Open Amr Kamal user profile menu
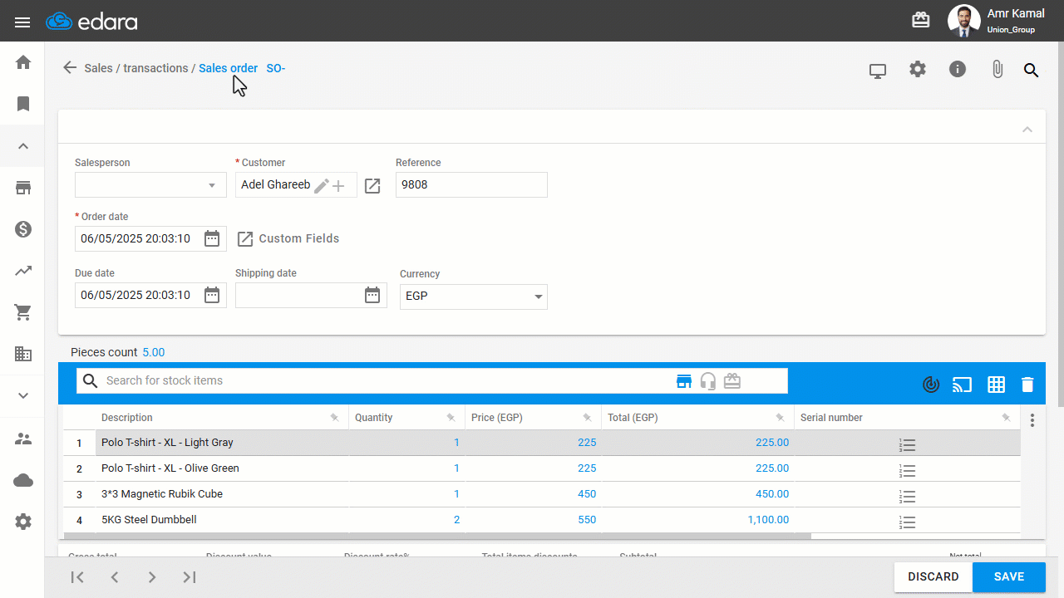 pos(997,21)
